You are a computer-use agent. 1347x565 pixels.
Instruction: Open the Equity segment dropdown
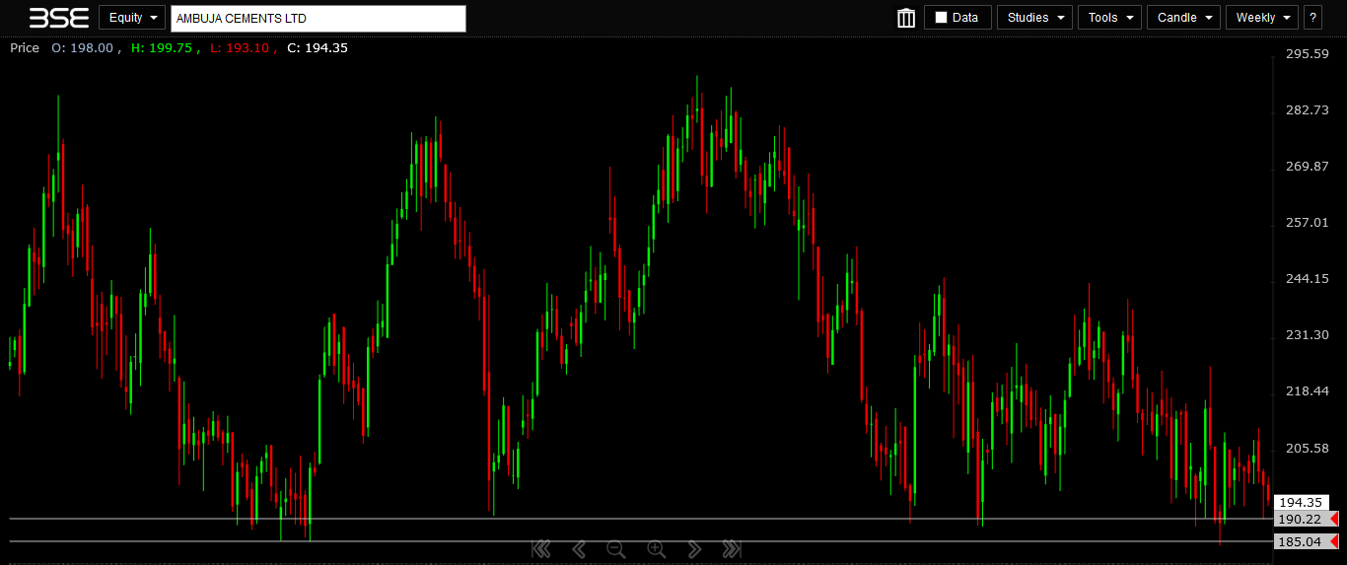coord(132,18)
